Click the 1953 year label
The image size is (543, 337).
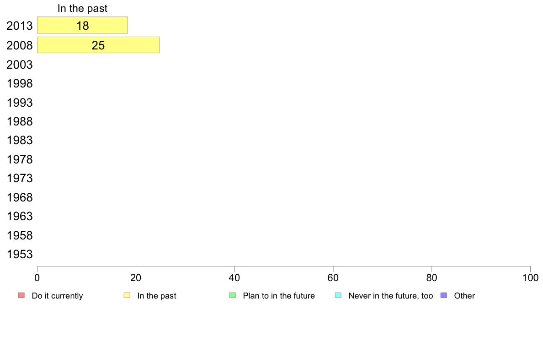19,255
